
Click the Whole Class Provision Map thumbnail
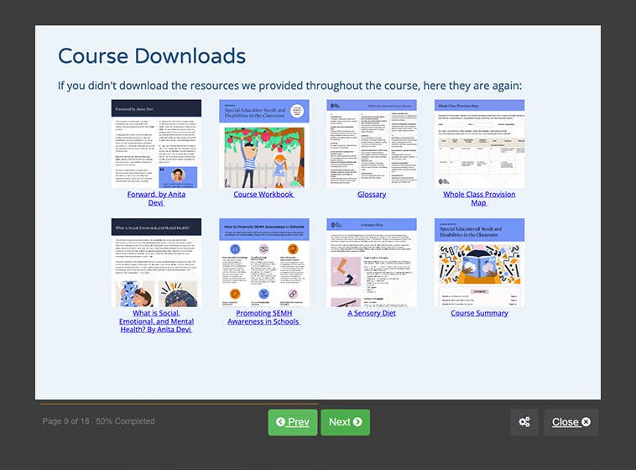pos(479,144)
